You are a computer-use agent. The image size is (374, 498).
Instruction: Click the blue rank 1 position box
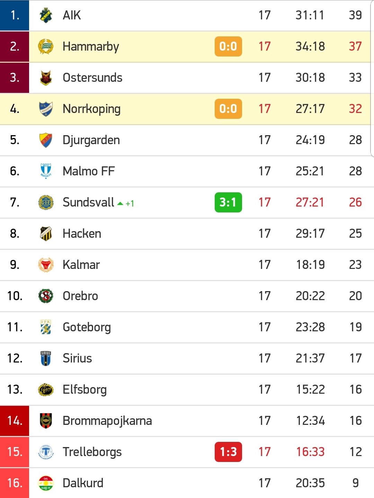[15, 15]
